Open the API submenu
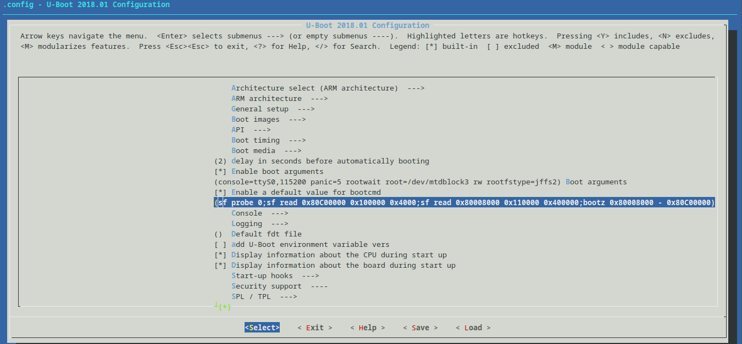This screenshot has height=344, width=742. (x=251, y=130)
